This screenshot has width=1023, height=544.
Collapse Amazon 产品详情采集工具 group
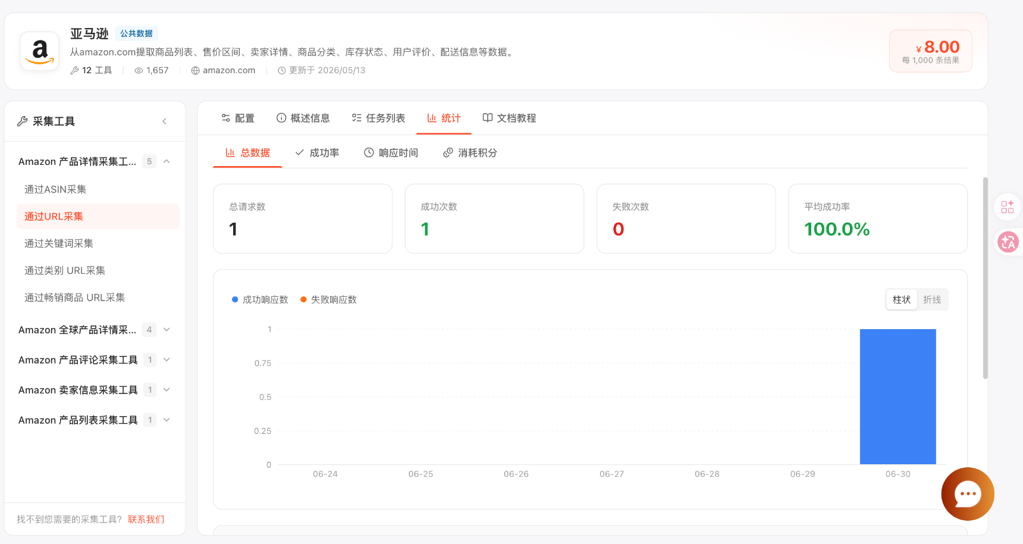pyautogui.click(x=167, y=161)
